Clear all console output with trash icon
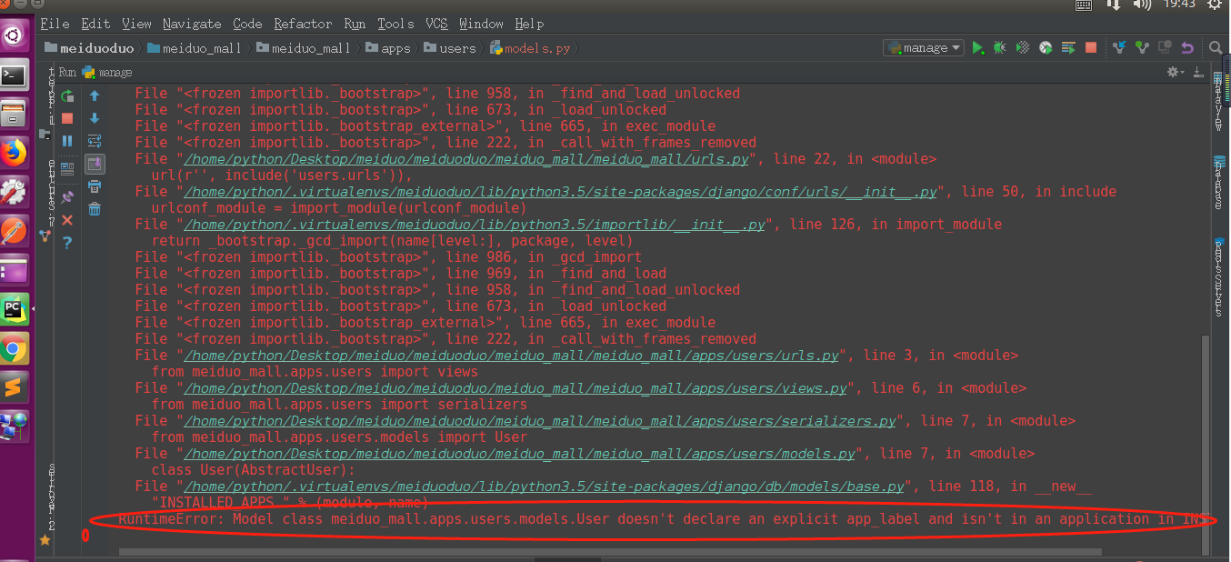Viewport: 1231px width, 562px height. (95, 209)
